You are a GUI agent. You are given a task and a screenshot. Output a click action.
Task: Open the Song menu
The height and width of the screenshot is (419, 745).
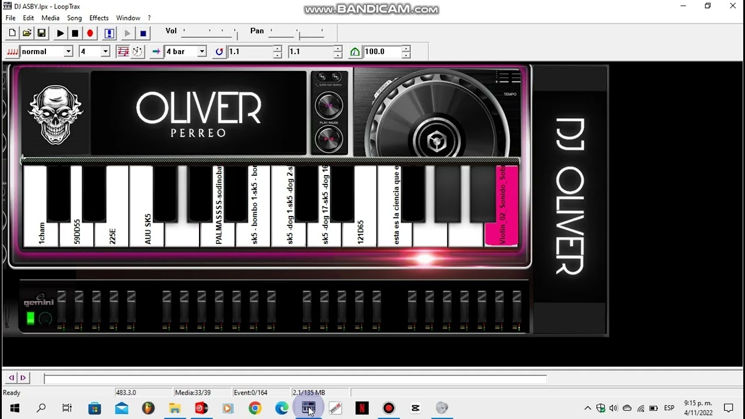tap(74, 18)
